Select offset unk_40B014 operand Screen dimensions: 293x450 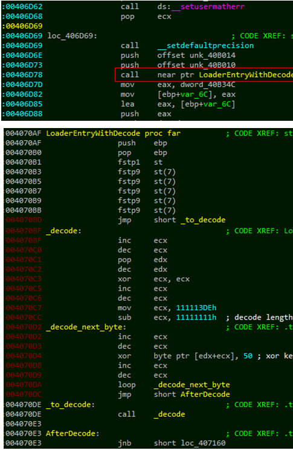coord(196,55)
